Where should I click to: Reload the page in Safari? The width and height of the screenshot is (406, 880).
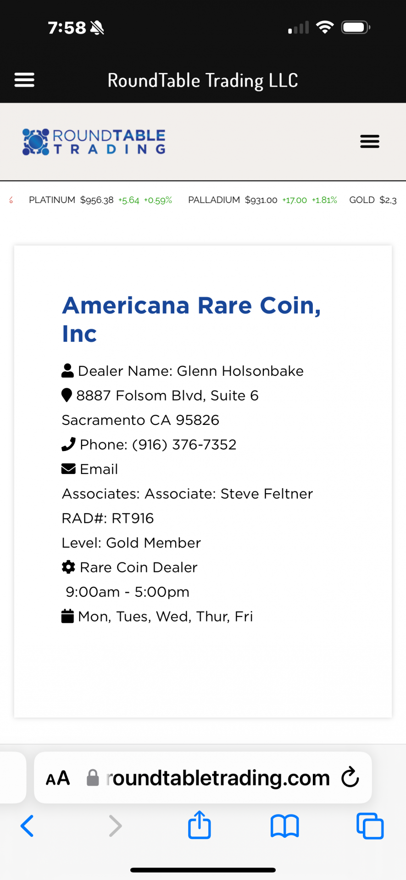pos(350,777)
